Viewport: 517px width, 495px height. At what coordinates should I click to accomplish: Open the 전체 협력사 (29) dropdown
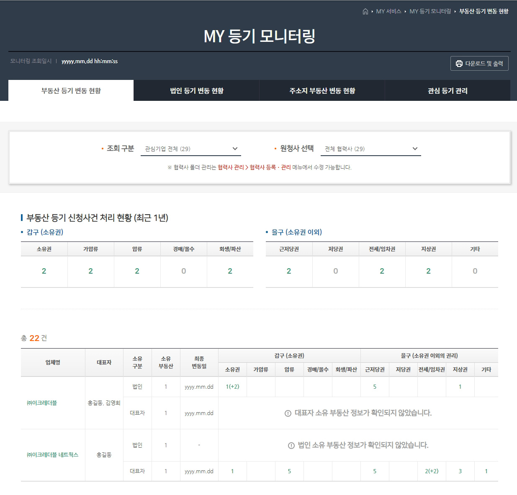tap(370, 149)
